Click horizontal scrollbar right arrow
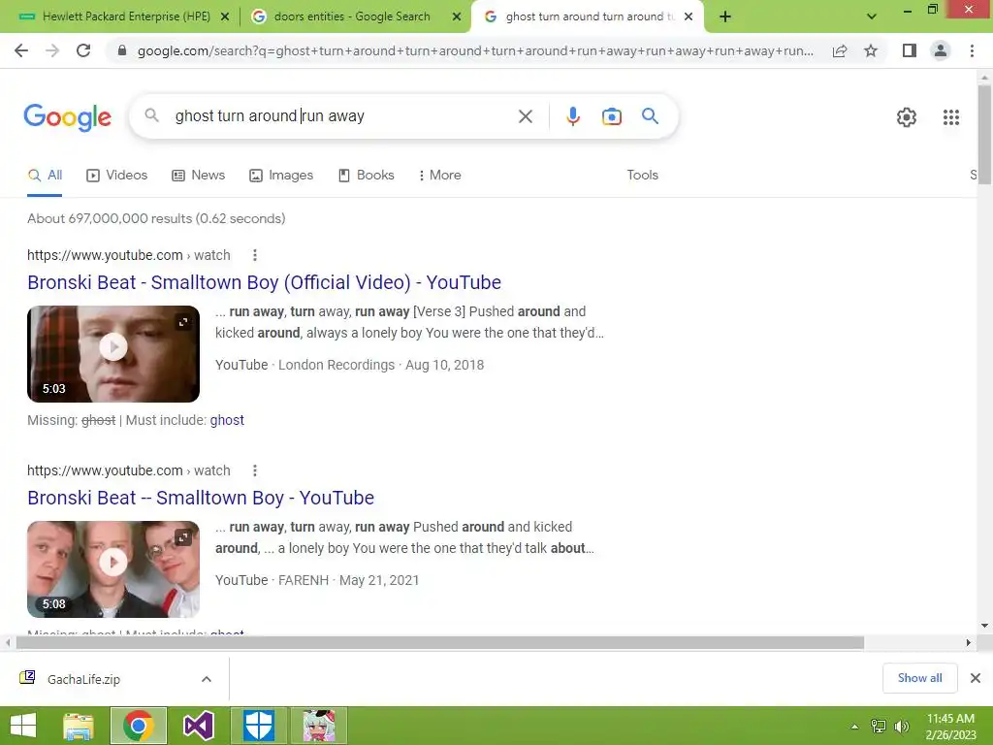Screen dimensions: 993x745 click(969, 643)
